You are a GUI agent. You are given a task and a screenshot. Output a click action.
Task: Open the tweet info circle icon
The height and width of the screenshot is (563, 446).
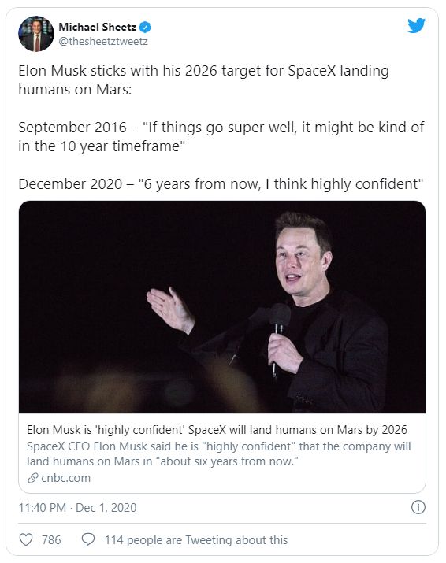click(418, 507)
